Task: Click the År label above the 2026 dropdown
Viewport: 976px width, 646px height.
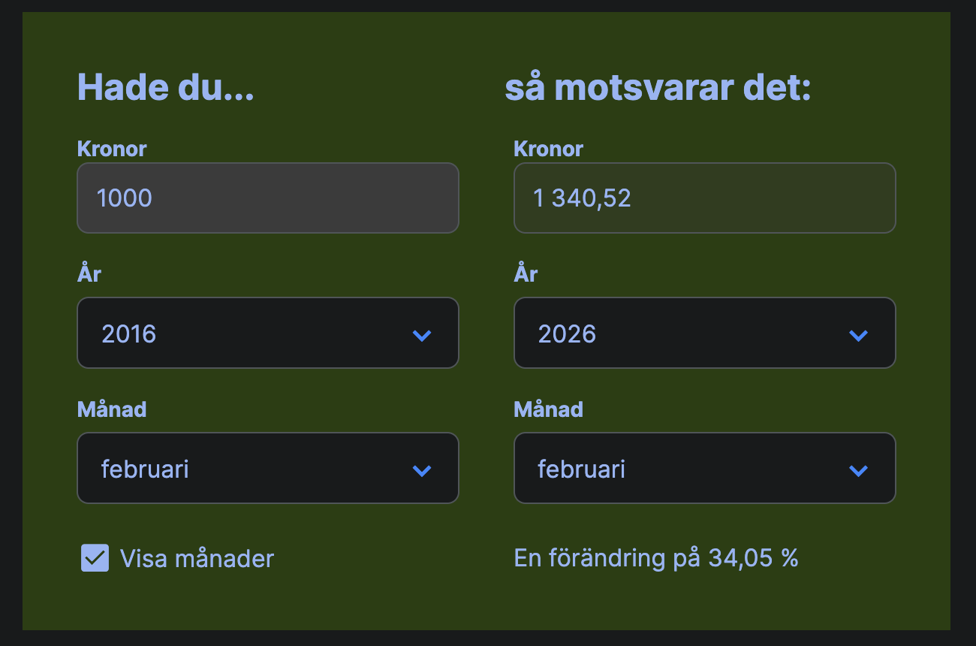Action: tap(526, 273)
